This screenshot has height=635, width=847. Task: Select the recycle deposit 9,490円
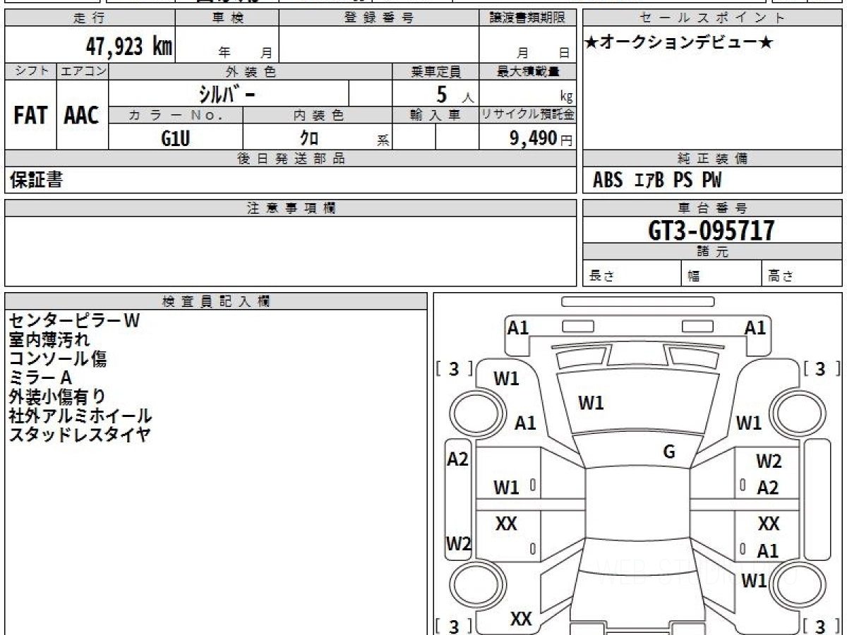[x=541, y=138]
